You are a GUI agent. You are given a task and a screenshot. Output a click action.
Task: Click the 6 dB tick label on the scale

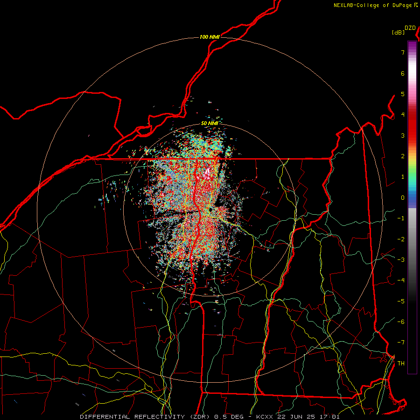click(x=403, y=73)
